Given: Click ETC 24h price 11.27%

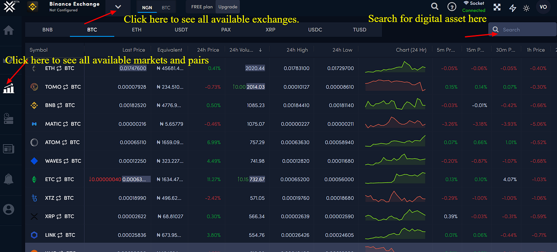Looking at the screenshot, I should point(214,180).
